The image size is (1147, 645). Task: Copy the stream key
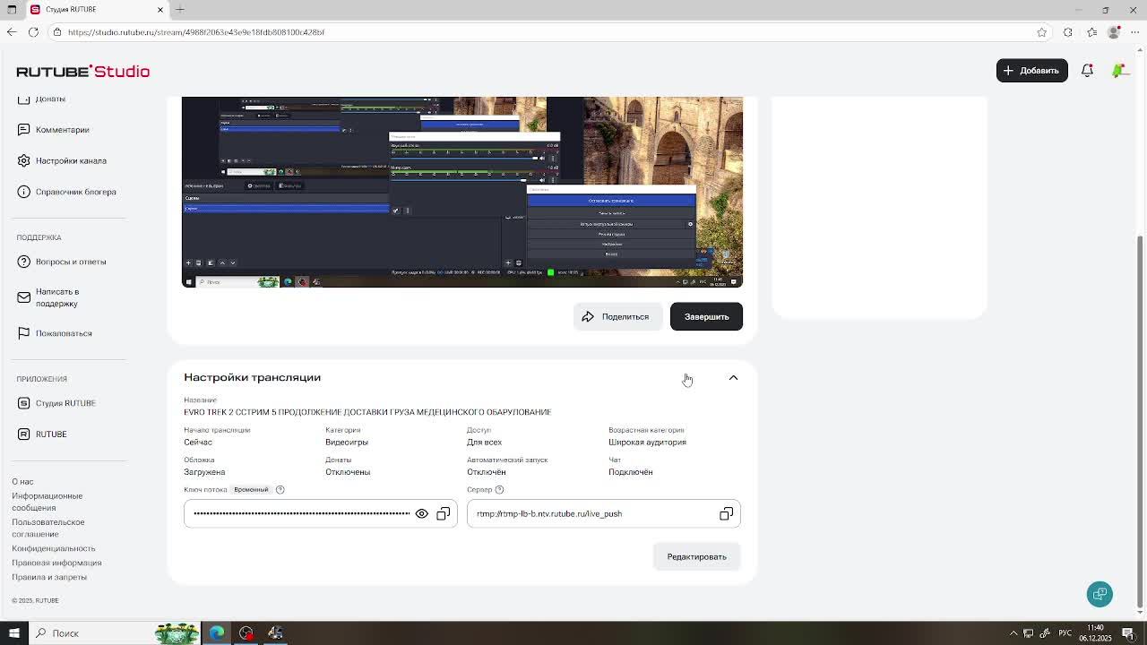(x=444, y=514)
